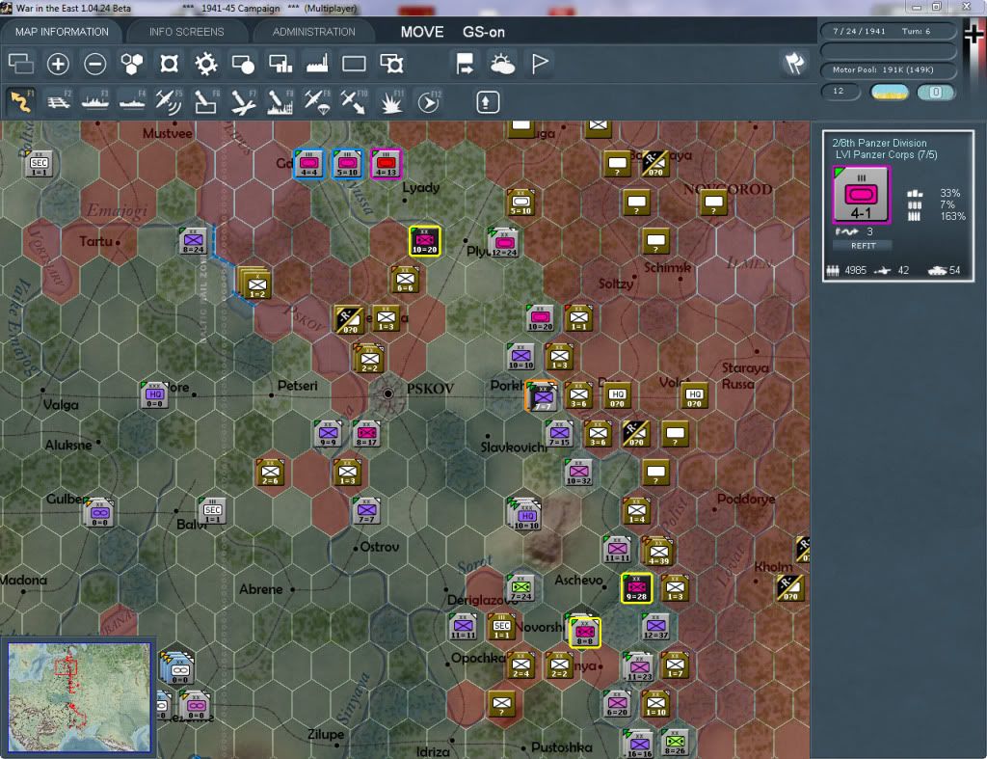Click the date and turn field
Screen dimensions: 987x759
(x=888, y=31)
